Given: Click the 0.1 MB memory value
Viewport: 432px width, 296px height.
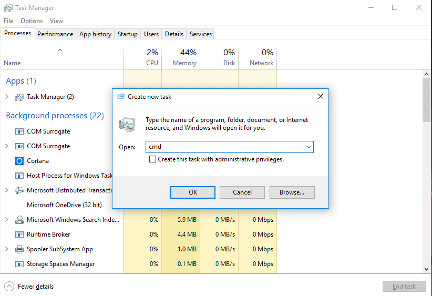Looking at the screenshot, I should [x=187, y=264].
